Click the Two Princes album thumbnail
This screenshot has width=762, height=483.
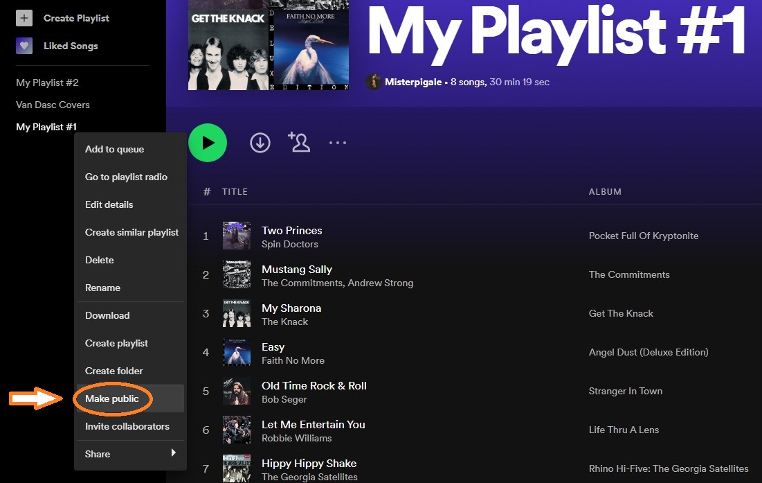click(237, 236)
